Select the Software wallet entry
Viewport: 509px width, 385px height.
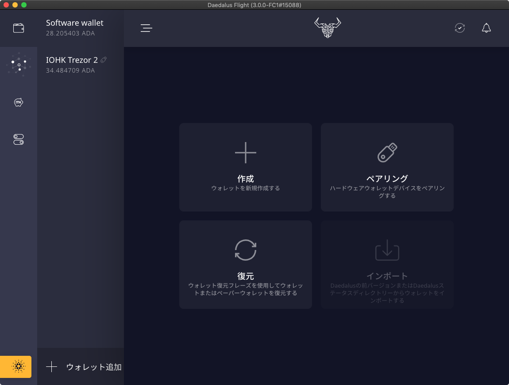(81, 28)
